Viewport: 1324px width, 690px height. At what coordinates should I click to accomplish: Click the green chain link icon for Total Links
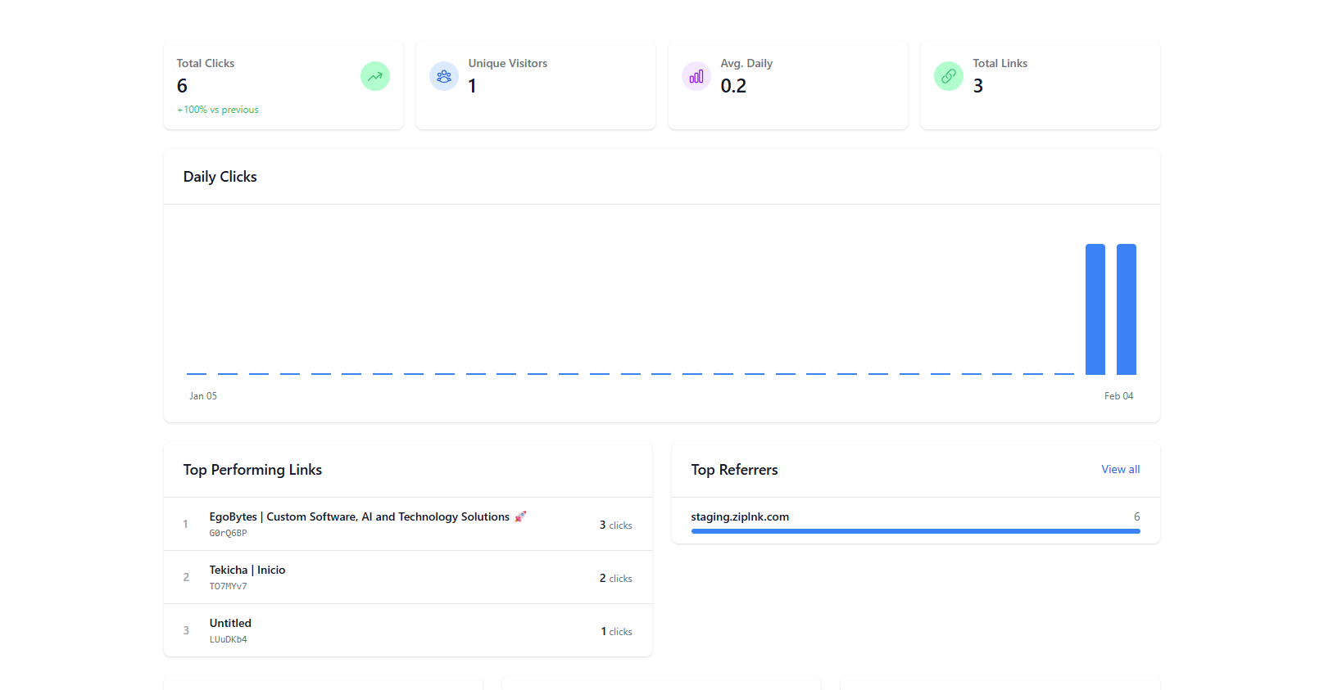tap(949, 76)
